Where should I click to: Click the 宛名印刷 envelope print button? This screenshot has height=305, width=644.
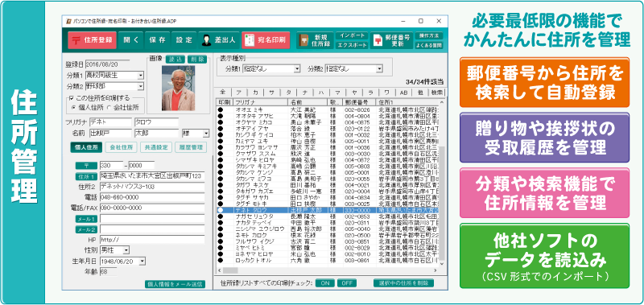266,40
